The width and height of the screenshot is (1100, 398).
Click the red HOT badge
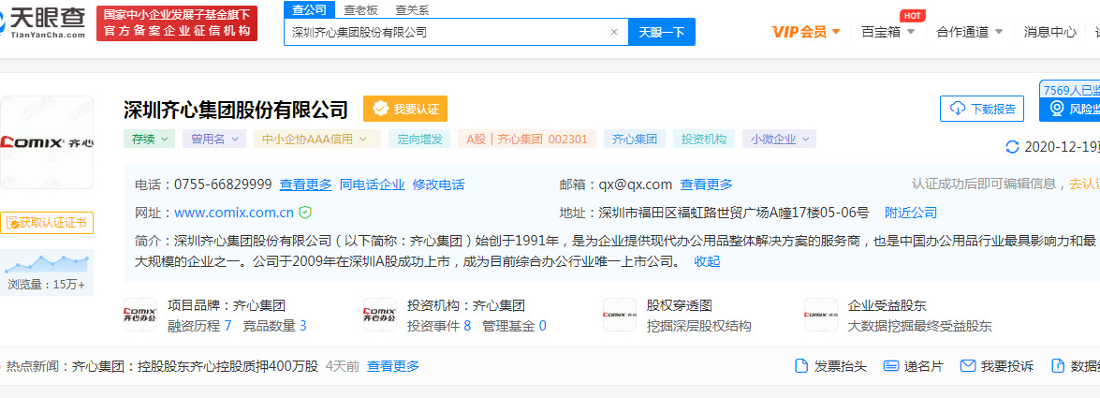point(912,15)
